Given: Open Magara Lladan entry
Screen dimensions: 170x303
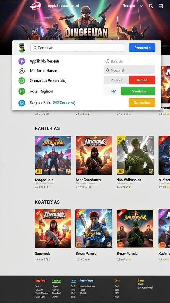Looking at the screenshot, I should pos(44,71).
